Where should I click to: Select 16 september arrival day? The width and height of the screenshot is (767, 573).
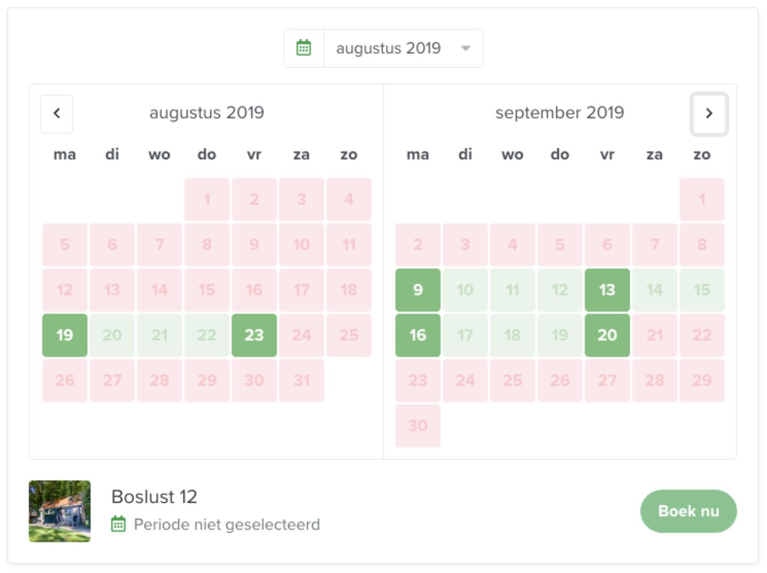[418, 335]
